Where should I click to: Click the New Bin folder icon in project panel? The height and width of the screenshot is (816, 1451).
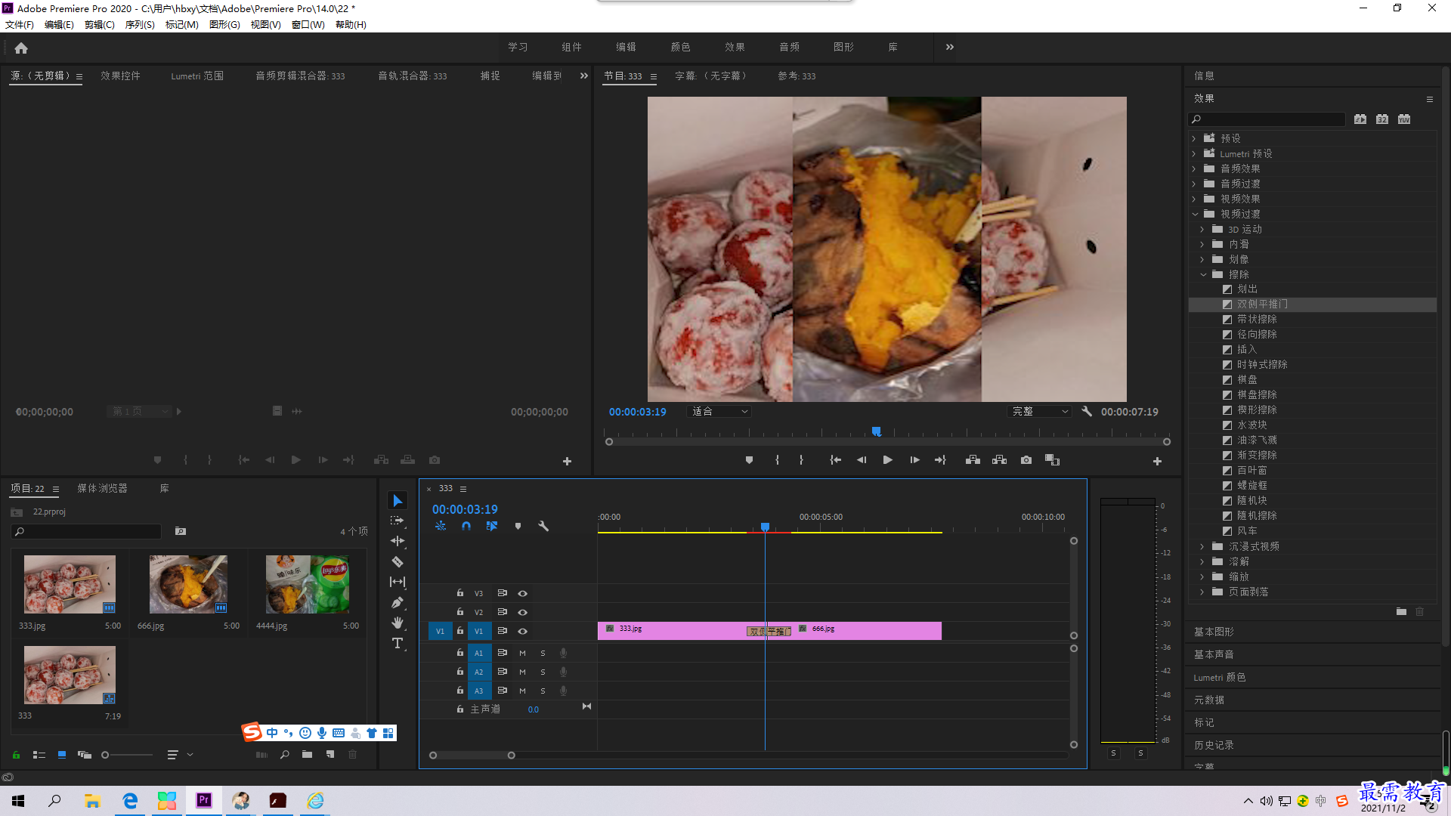coord(307,755)
